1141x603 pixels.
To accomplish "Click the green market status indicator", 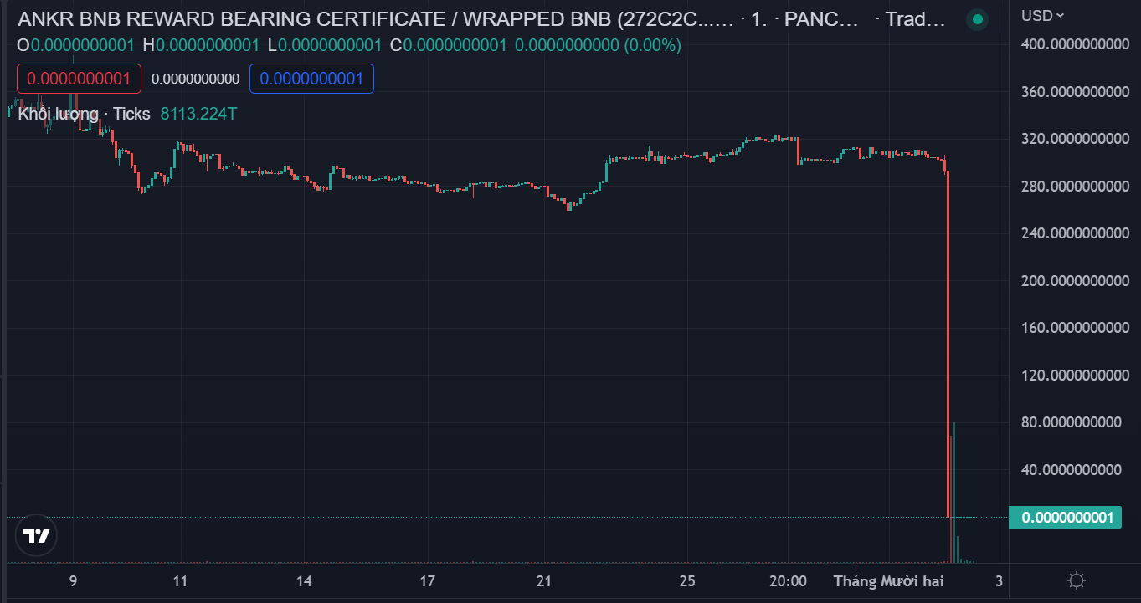I will click(x=977, y=19).
